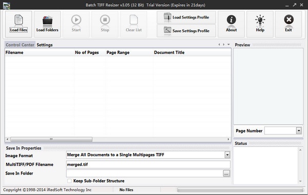This screenshot has width=308, height=195.
Task: Click the Status panel scroll down arrow
Action: click(300, 181)
